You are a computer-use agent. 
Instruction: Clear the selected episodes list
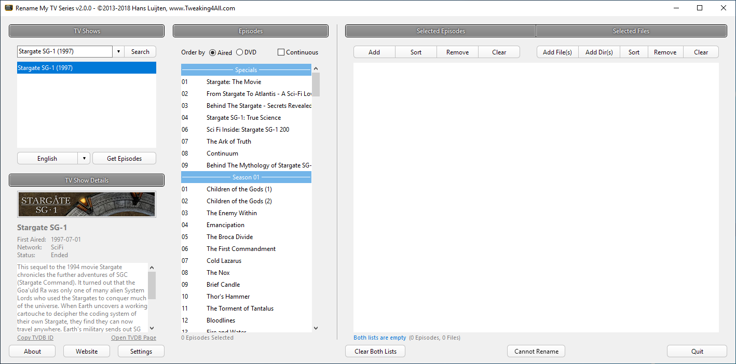click(499, 52)
